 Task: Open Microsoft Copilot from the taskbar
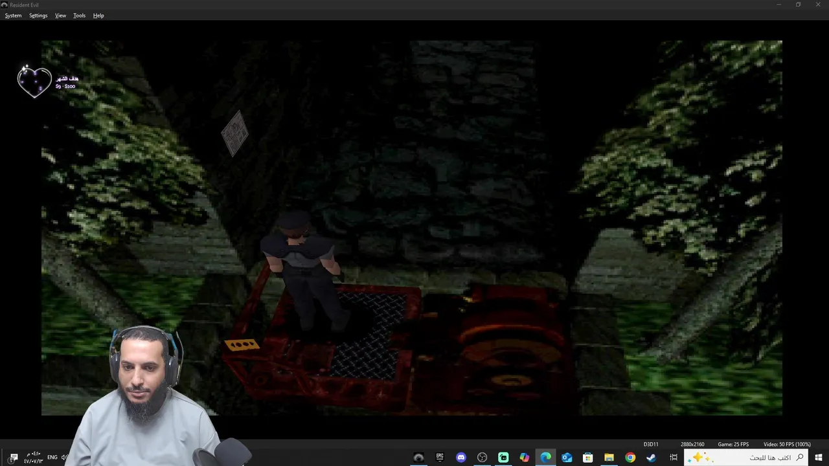pyautogui.click(x=525, y=458)
